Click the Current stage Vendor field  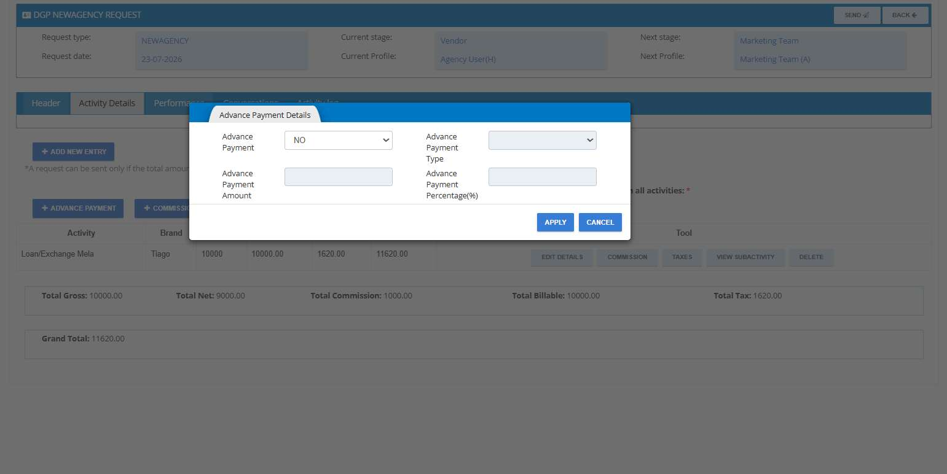pos(521,41)
